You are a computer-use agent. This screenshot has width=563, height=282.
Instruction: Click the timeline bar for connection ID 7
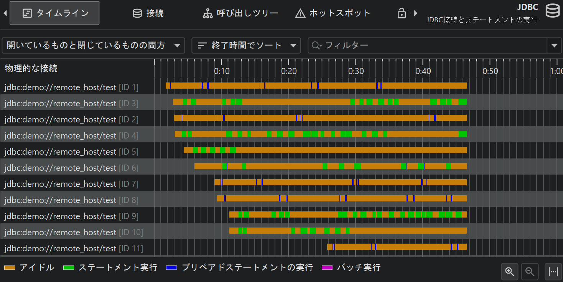tap(341, 182)
